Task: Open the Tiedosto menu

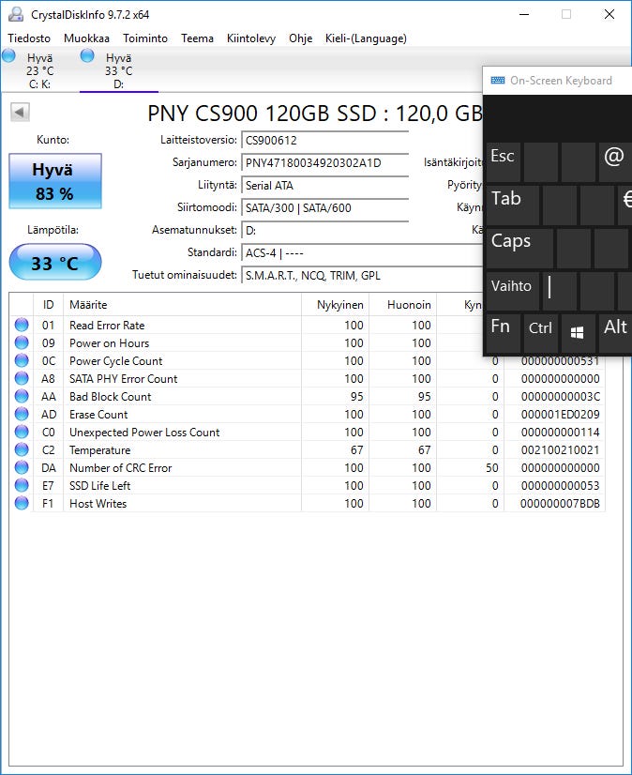Action: (29, 38)
